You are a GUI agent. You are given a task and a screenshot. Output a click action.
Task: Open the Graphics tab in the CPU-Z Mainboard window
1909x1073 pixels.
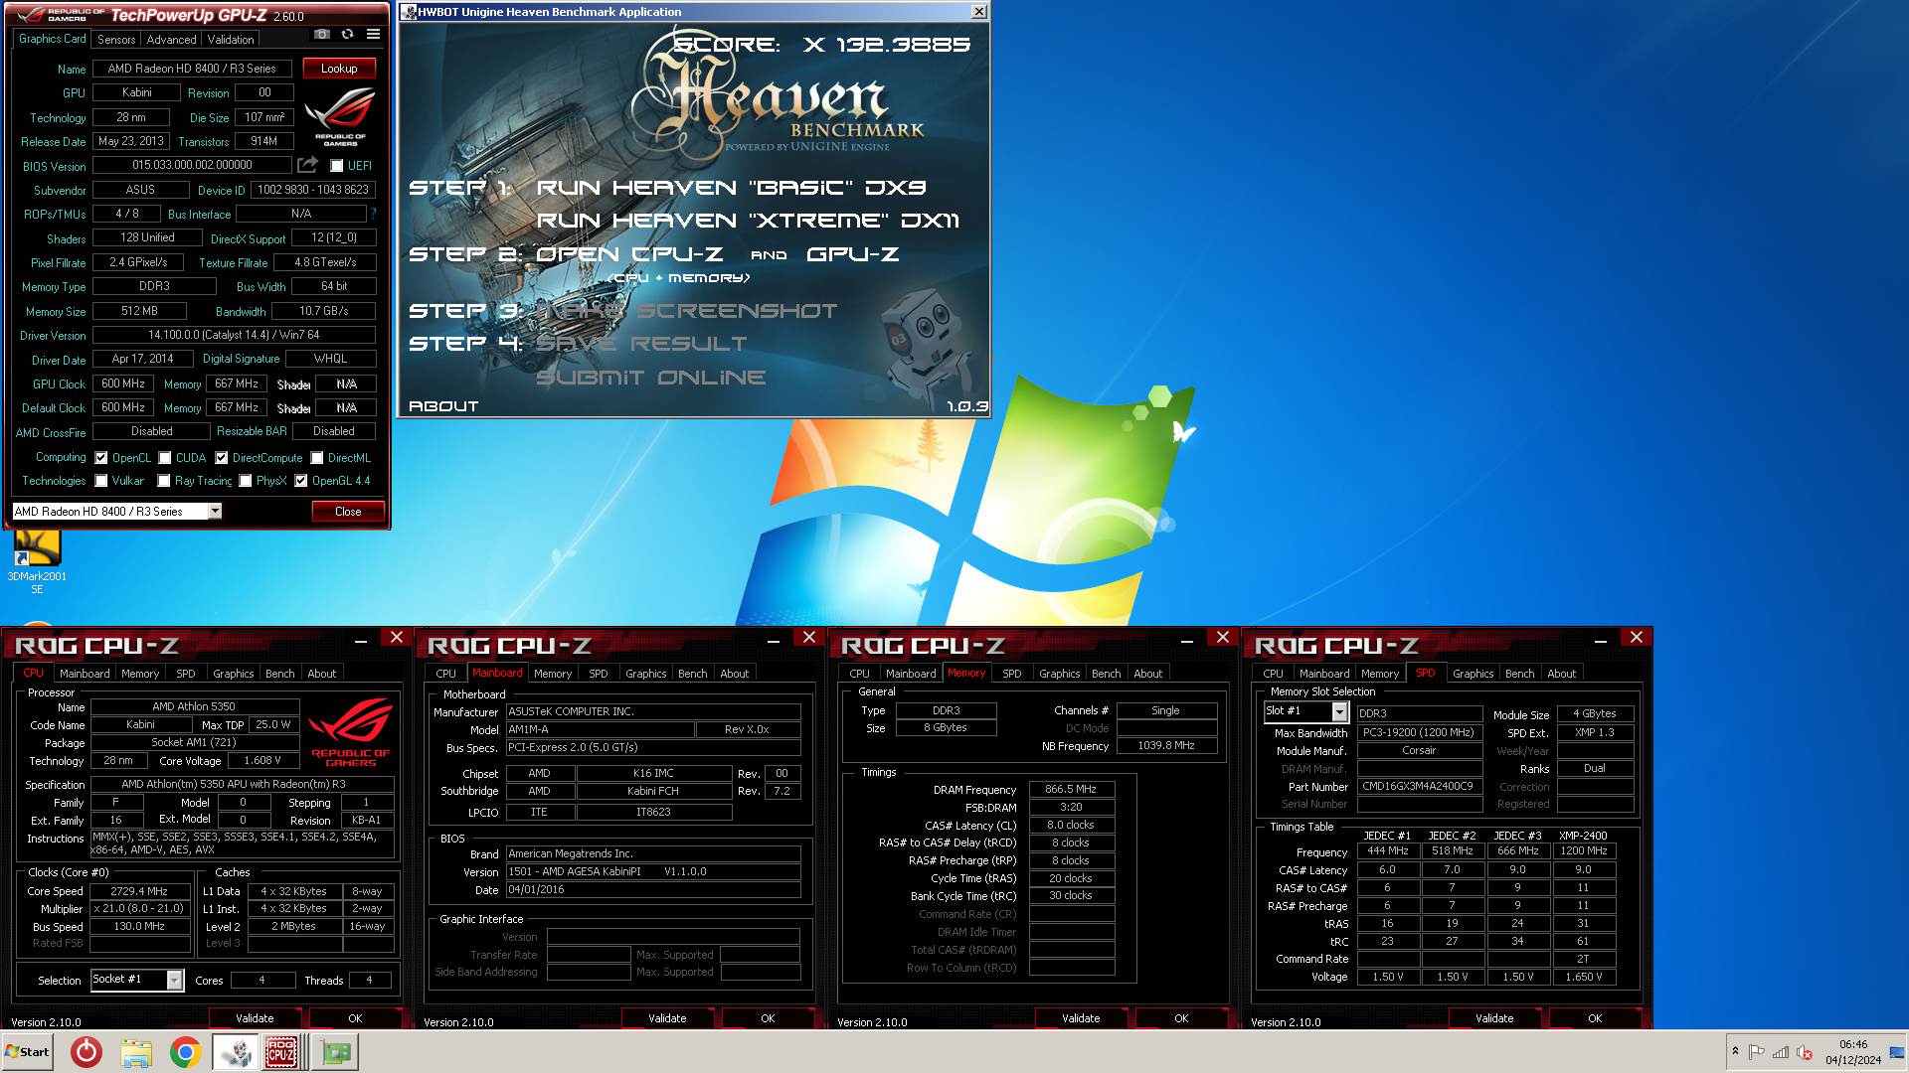(x=645, y=674)
